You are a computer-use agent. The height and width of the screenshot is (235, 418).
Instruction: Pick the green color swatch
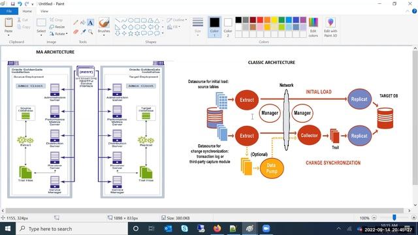tap(281, 20)
